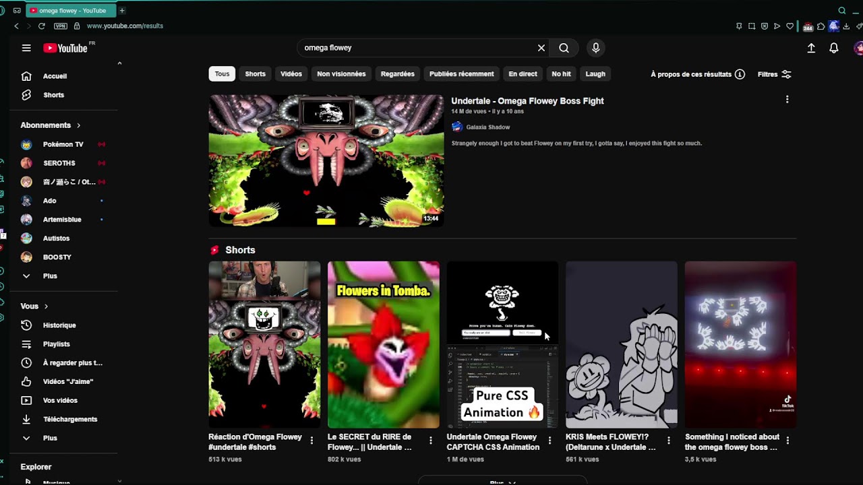Open Téléchargements in the sidebar
The height and width of the screenshot is (485, 863).
point(70,420)
